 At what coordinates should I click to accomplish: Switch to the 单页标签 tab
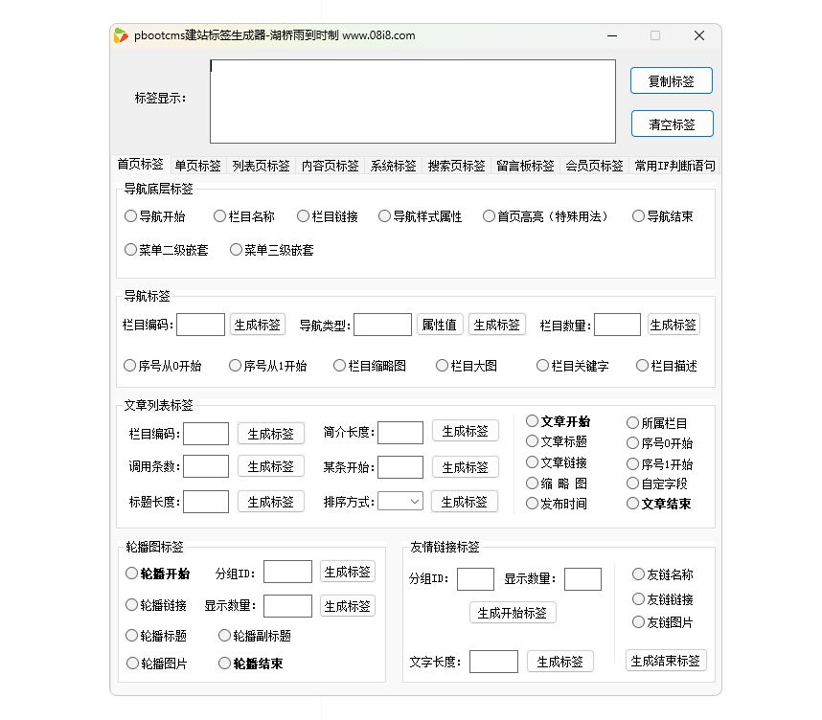(197, 165)
